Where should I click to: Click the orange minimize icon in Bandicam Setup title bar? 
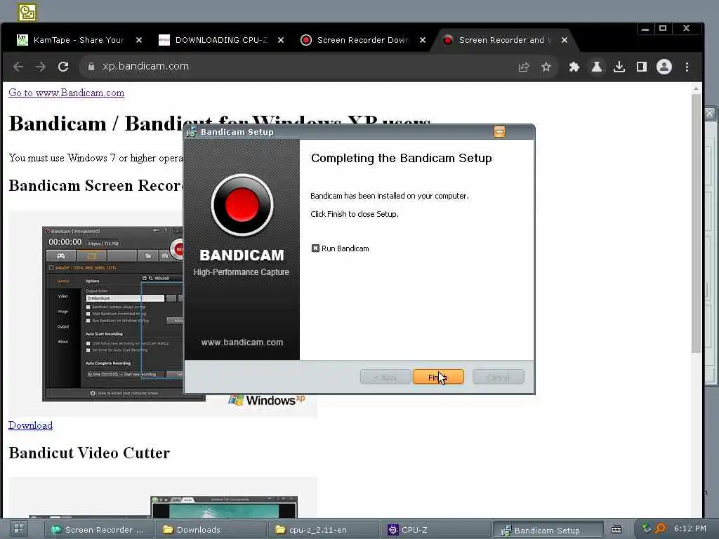tap(499, 132)
